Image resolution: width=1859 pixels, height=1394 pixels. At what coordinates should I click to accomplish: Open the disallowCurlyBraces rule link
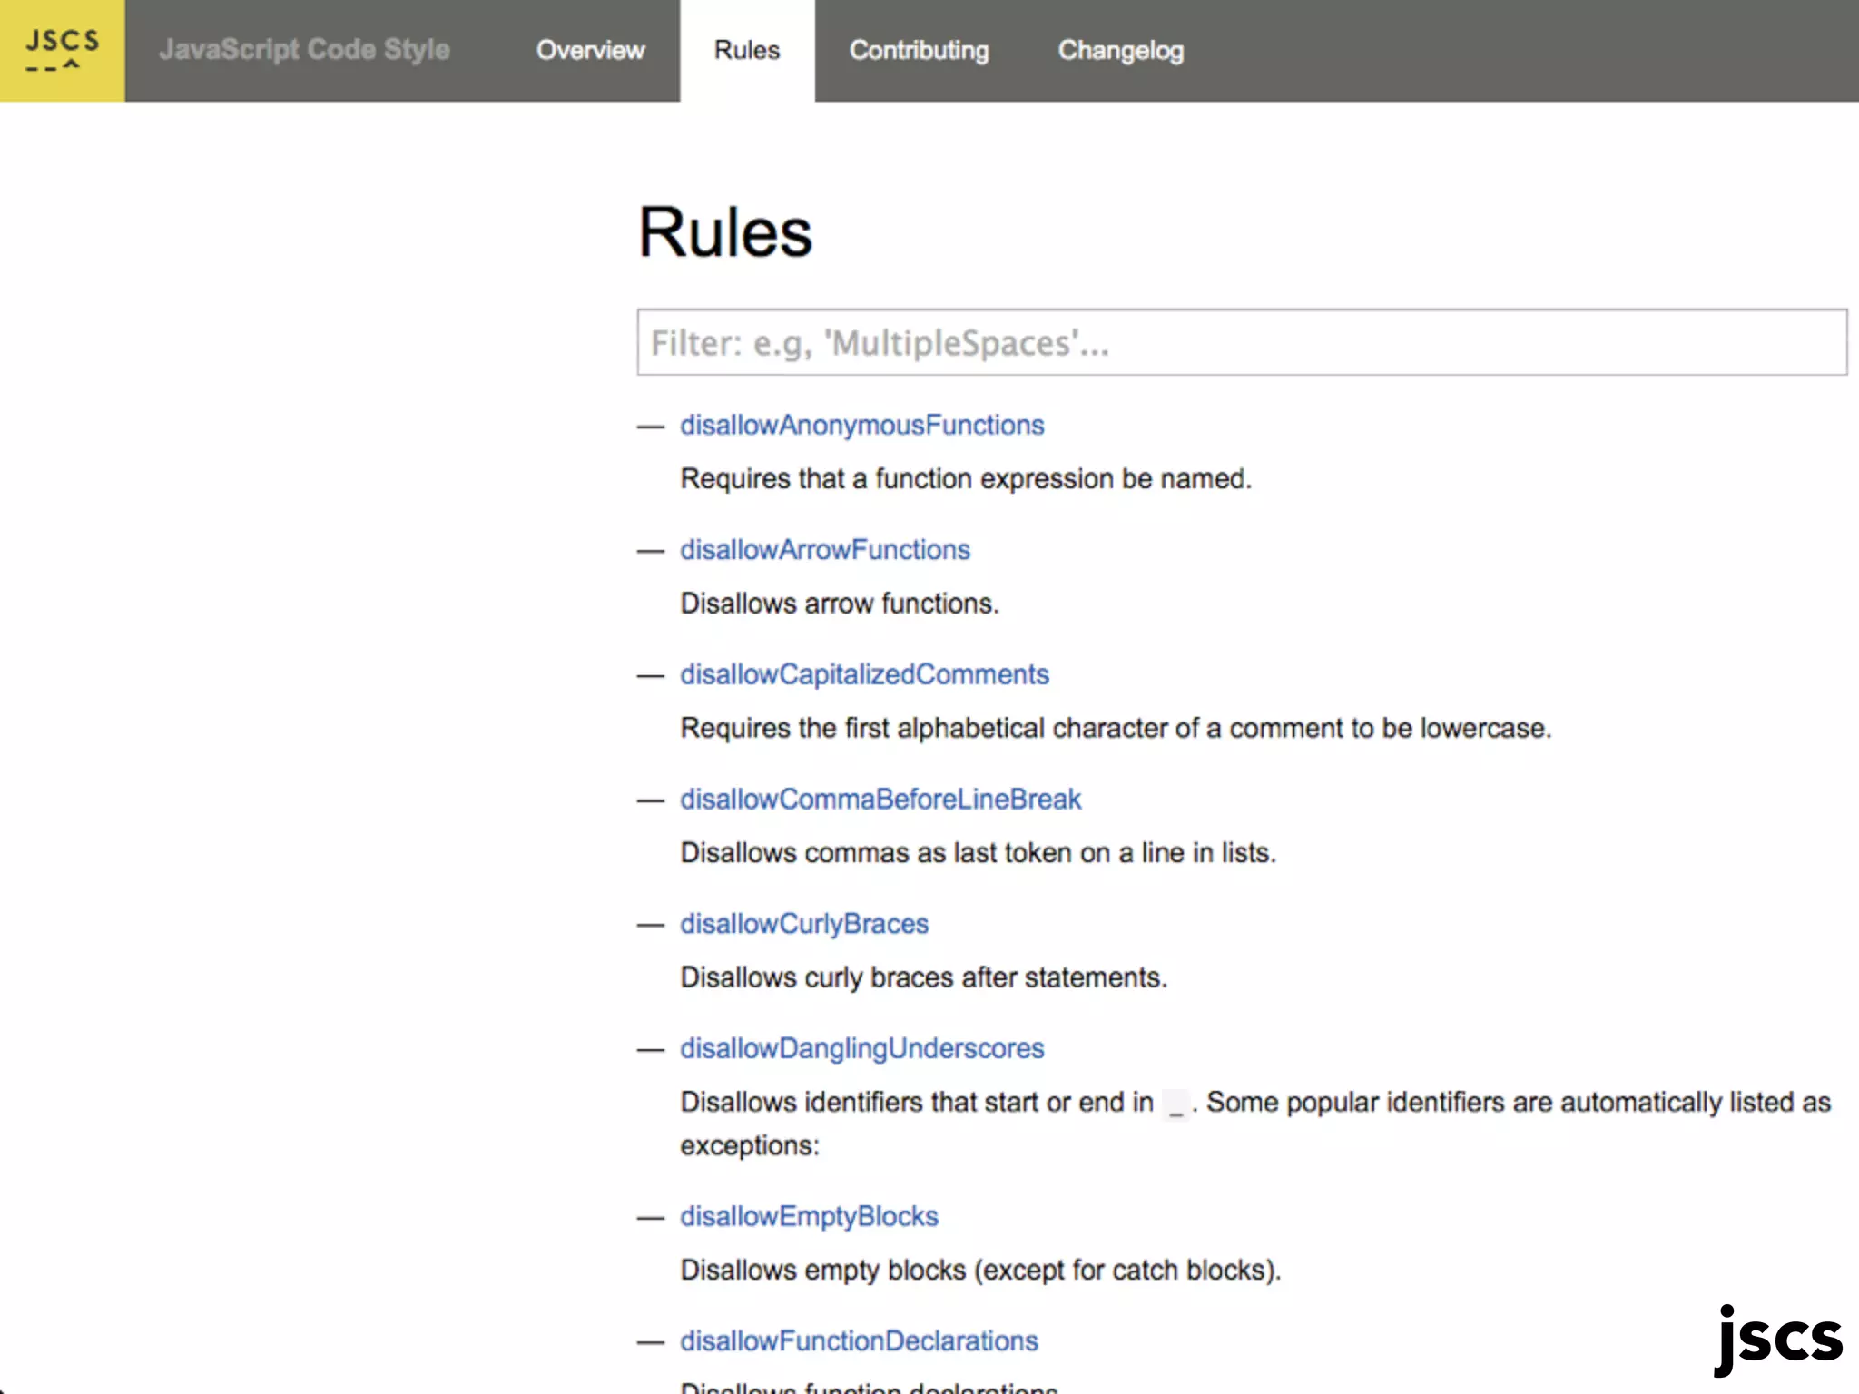click(x=804, y=924)
